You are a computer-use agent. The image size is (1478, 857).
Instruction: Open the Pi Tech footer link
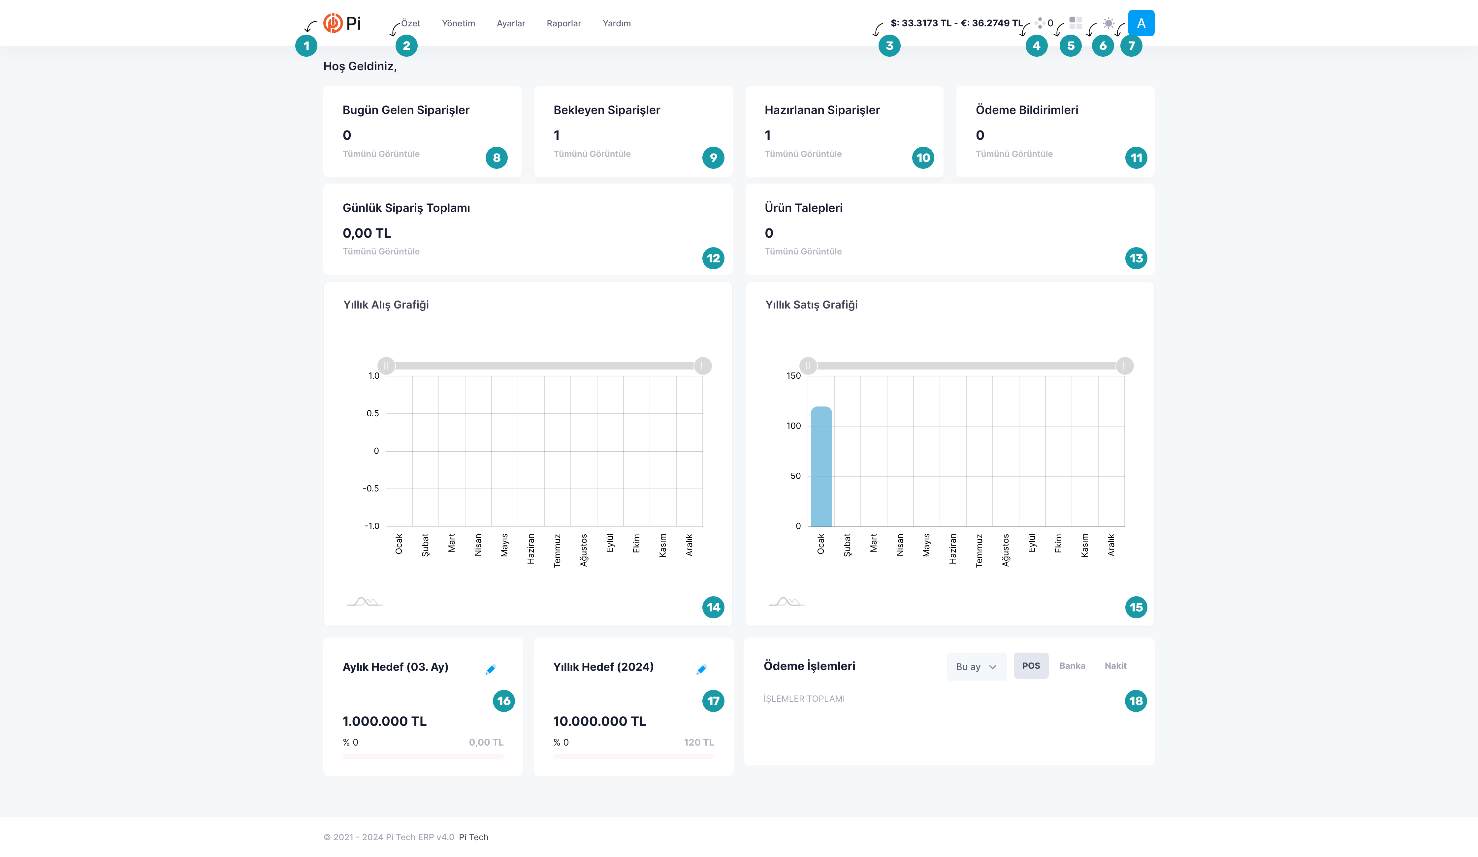point(473,837)
